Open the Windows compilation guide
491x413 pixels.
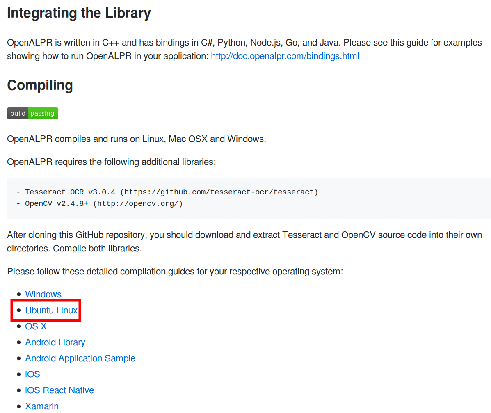click(x=43, y=294)
